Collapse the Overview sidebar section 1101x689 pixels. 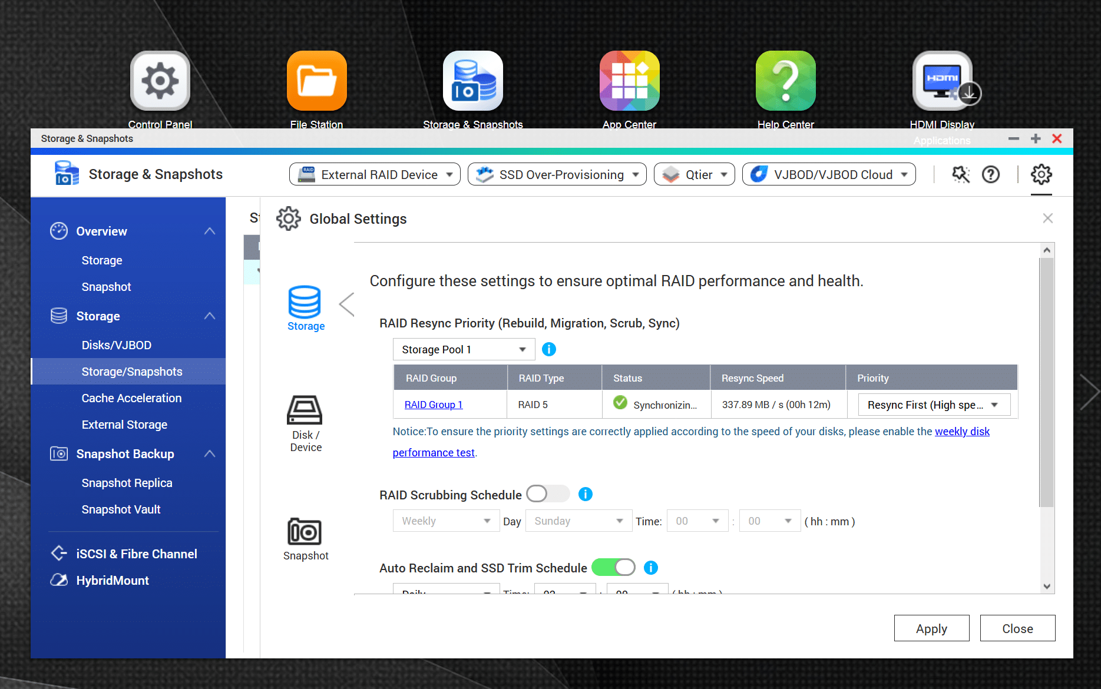[210, 231]
